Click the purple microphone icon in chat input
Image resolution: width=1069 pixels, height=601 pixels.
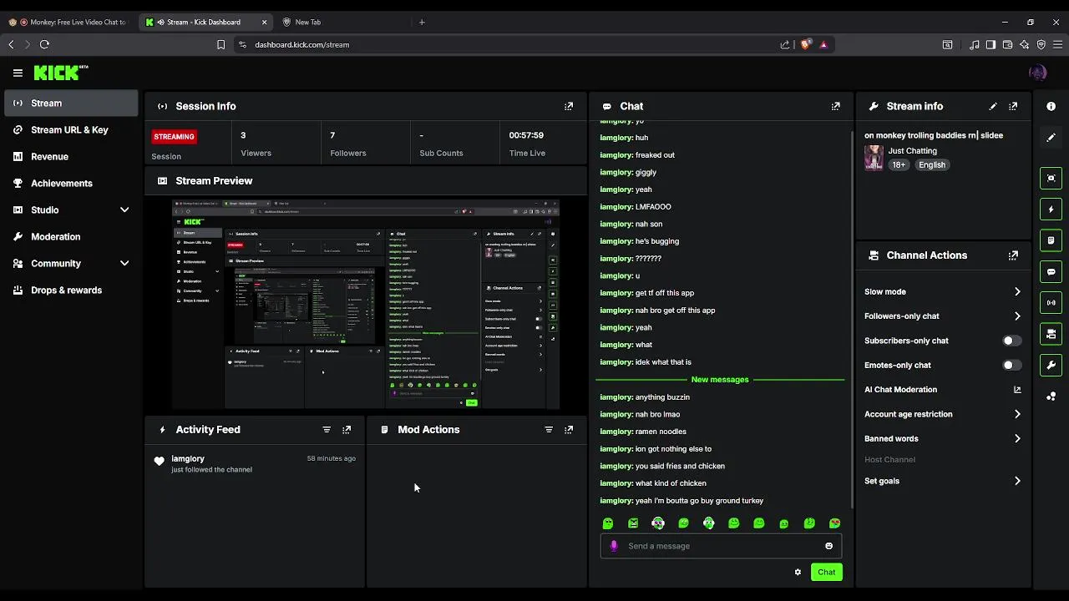click(x=614, y=546)
